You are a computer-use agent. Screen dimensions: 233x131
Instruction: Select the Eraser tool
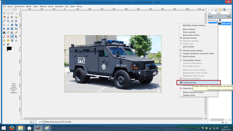tap(8, 36)
